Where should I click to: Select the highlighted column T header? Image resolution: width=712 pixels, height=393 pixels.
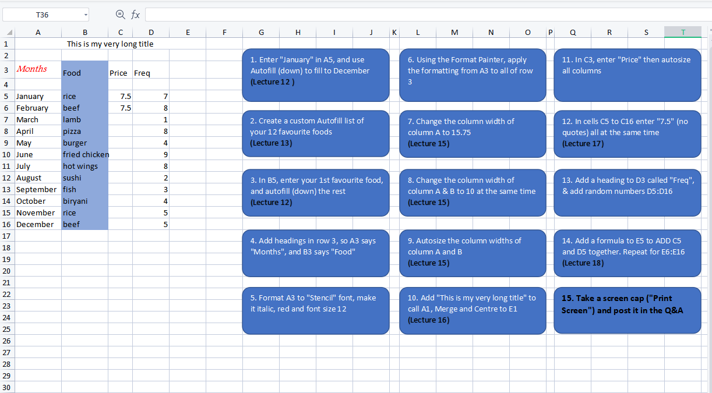(x=682, y=32)
